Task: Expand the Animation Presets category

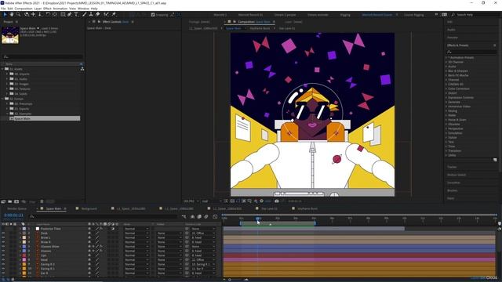Action: point(446,57)
